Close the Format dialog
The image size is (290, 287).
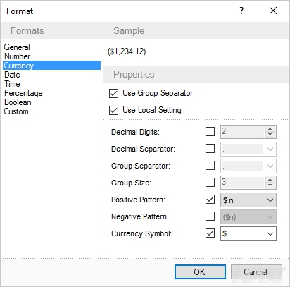pyautogui.click(x=273, y=11)
